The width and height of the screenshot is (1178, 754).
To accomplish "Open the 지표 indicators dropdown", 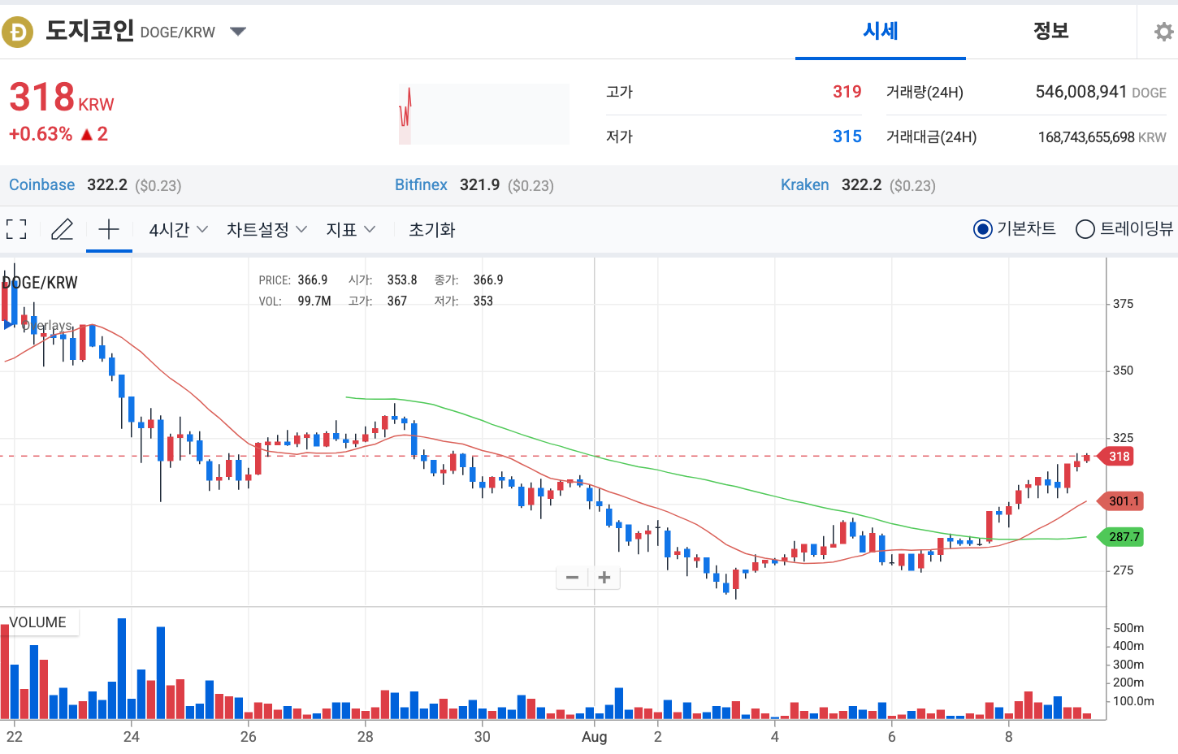I will pos(350,230).
